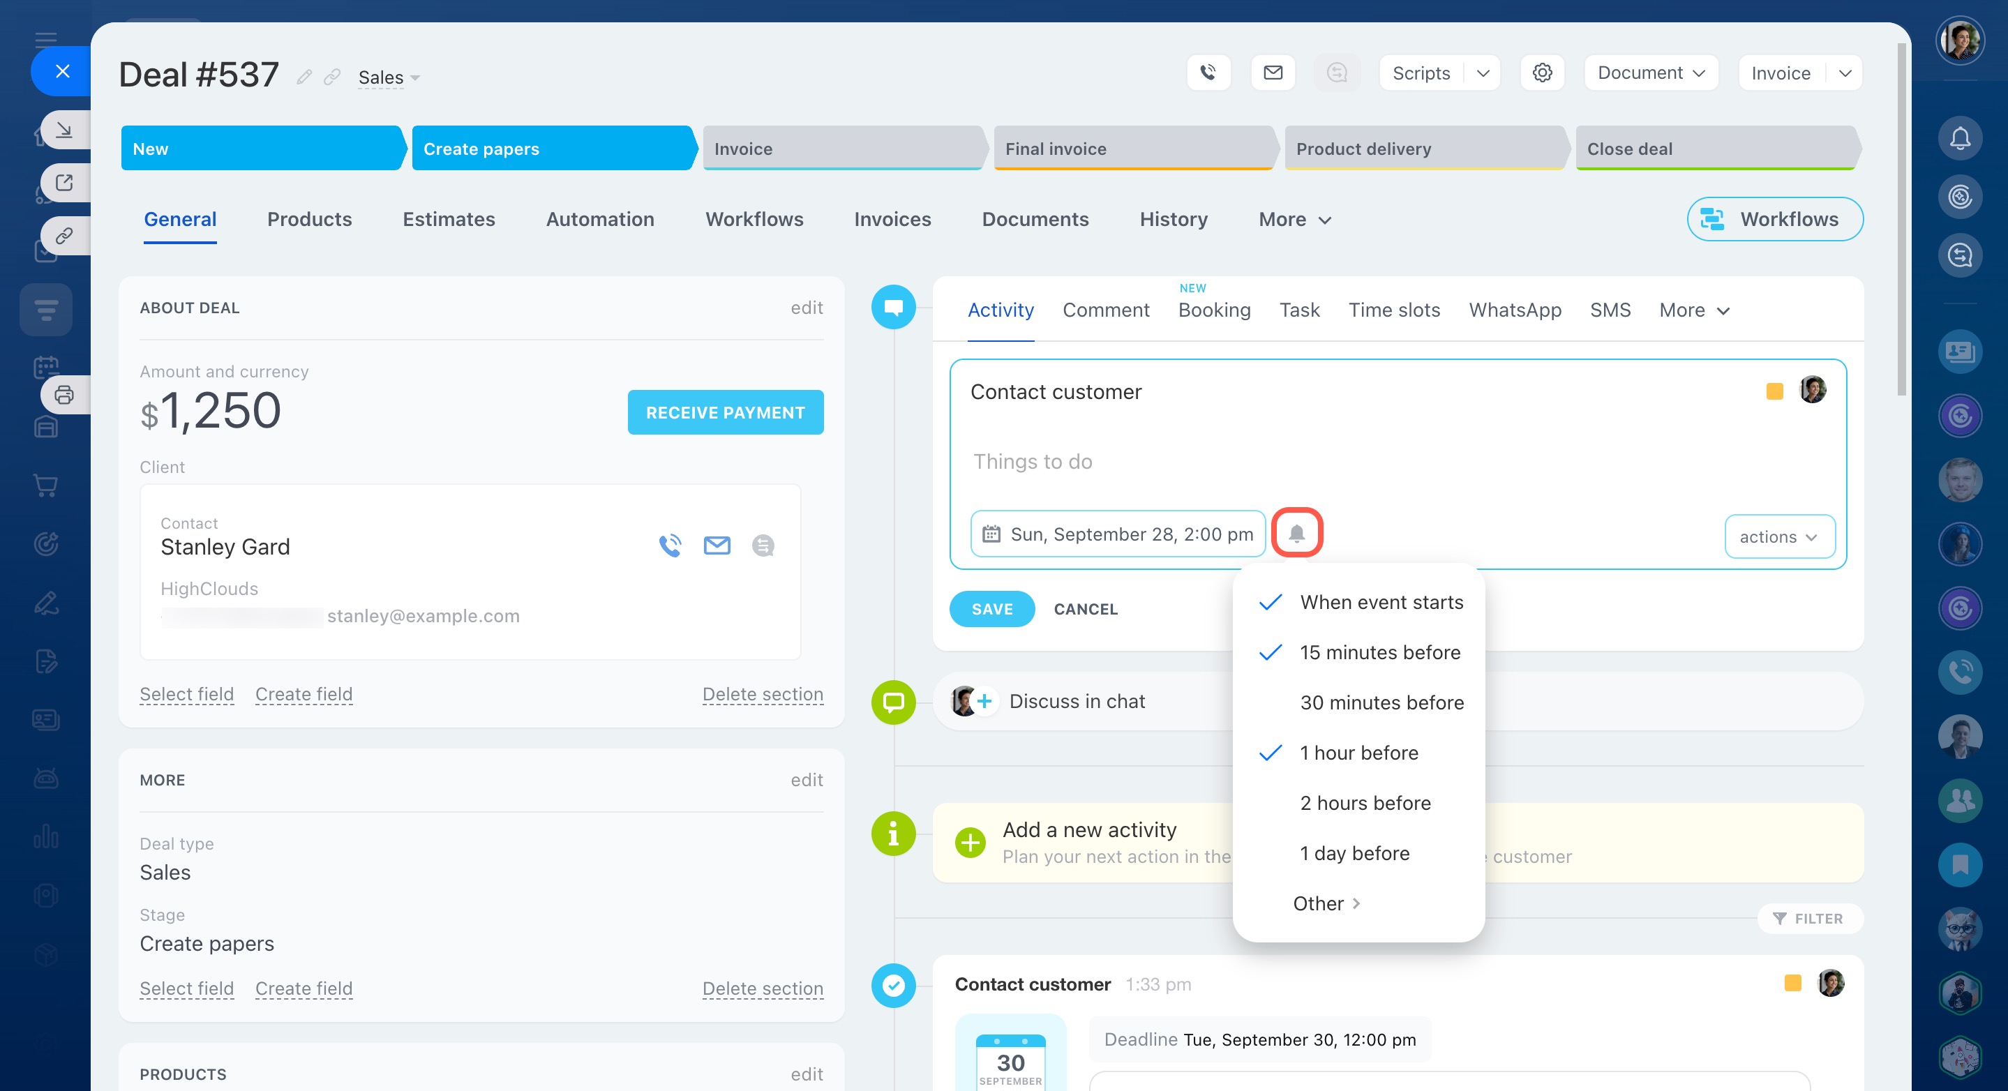Image resolution: width=2008 pixels, height=1091 pixels.
Task: Open the email envelope icon in header
Action: (1273, 73)
